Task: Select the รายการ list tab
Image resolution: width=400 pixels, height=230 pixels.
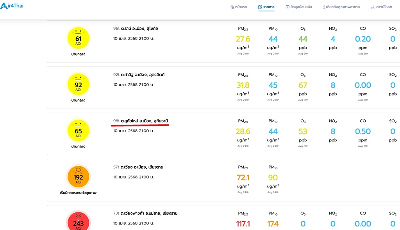Action: click(x=266, y=7)
